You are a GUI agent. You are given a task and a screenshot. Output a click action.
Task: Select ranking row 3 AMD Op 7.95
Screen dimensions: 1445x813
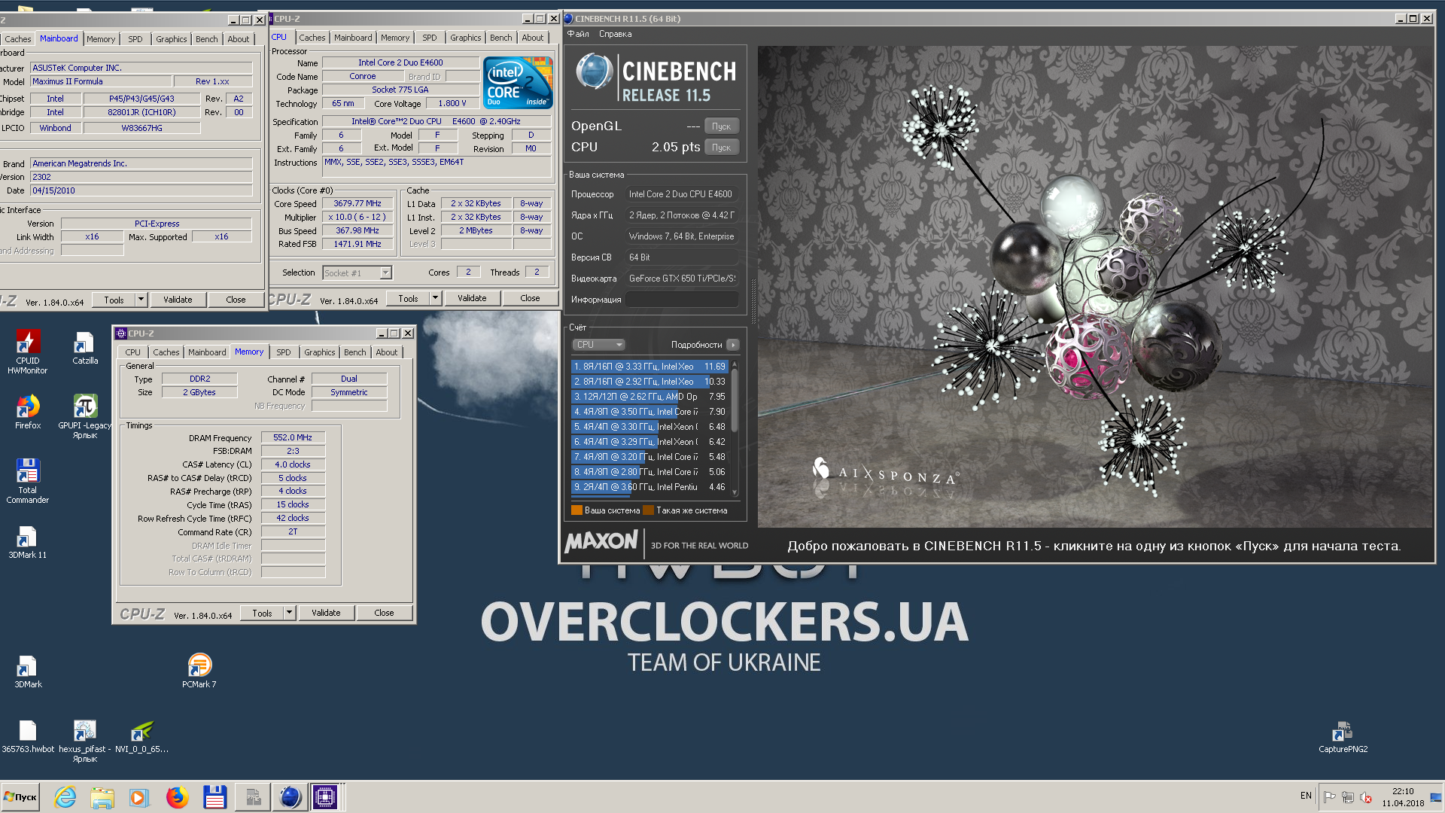pyautogui.click(x=649, y=397)
